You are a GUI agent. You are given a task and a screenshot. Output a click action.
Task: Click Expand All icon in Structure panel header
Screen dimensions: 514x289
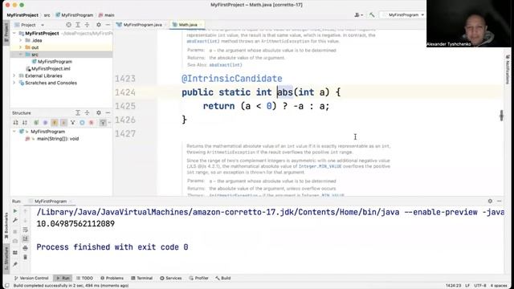click(x=78, y=112)
